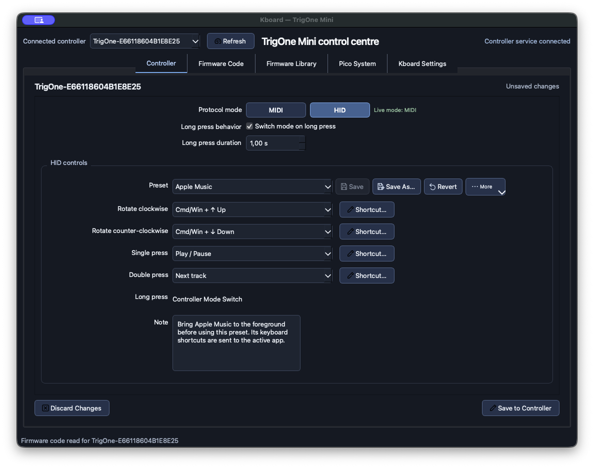The image size is (594, 468).
Task: Click the Save to Controller button
Action: pos(520,408)
